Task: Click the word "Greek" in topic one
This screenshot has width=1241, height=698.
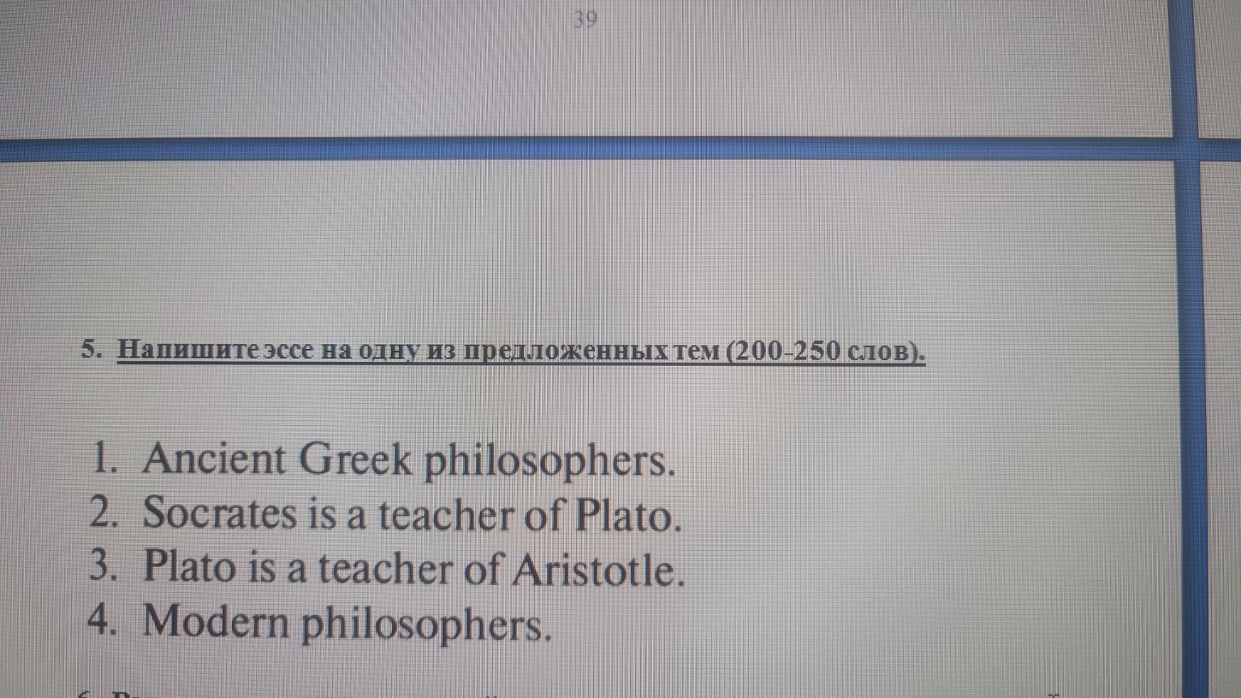Action: [x=355, y=459]
